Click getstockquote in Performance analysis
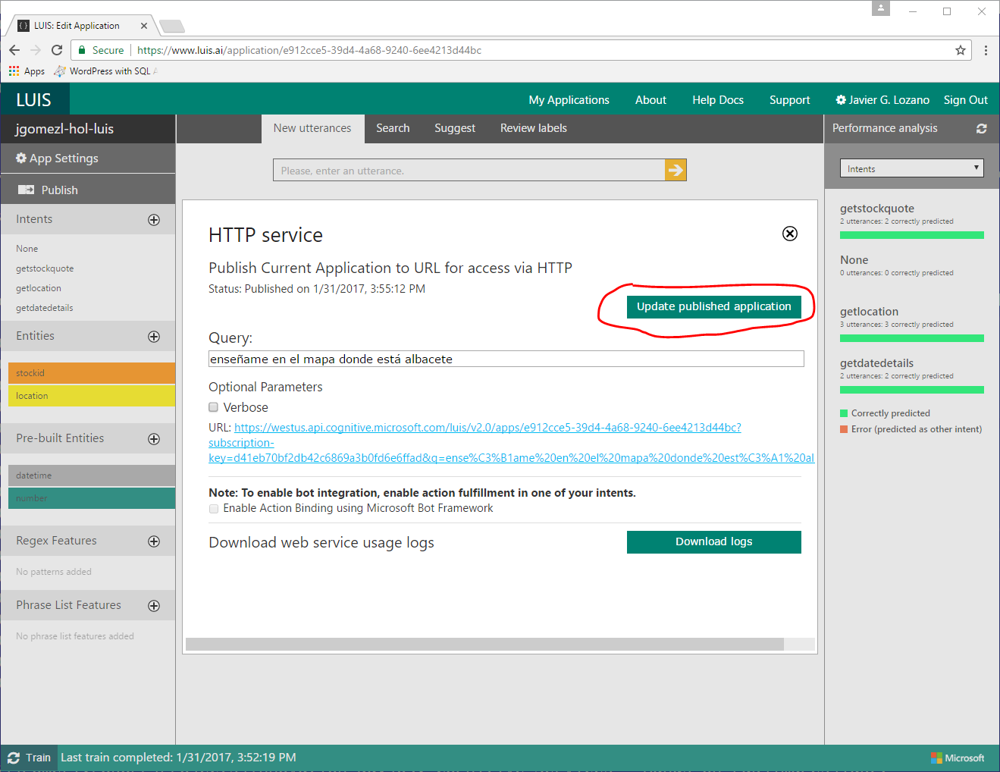Screen dimensions: 1000x772 [x=877, y=209]
